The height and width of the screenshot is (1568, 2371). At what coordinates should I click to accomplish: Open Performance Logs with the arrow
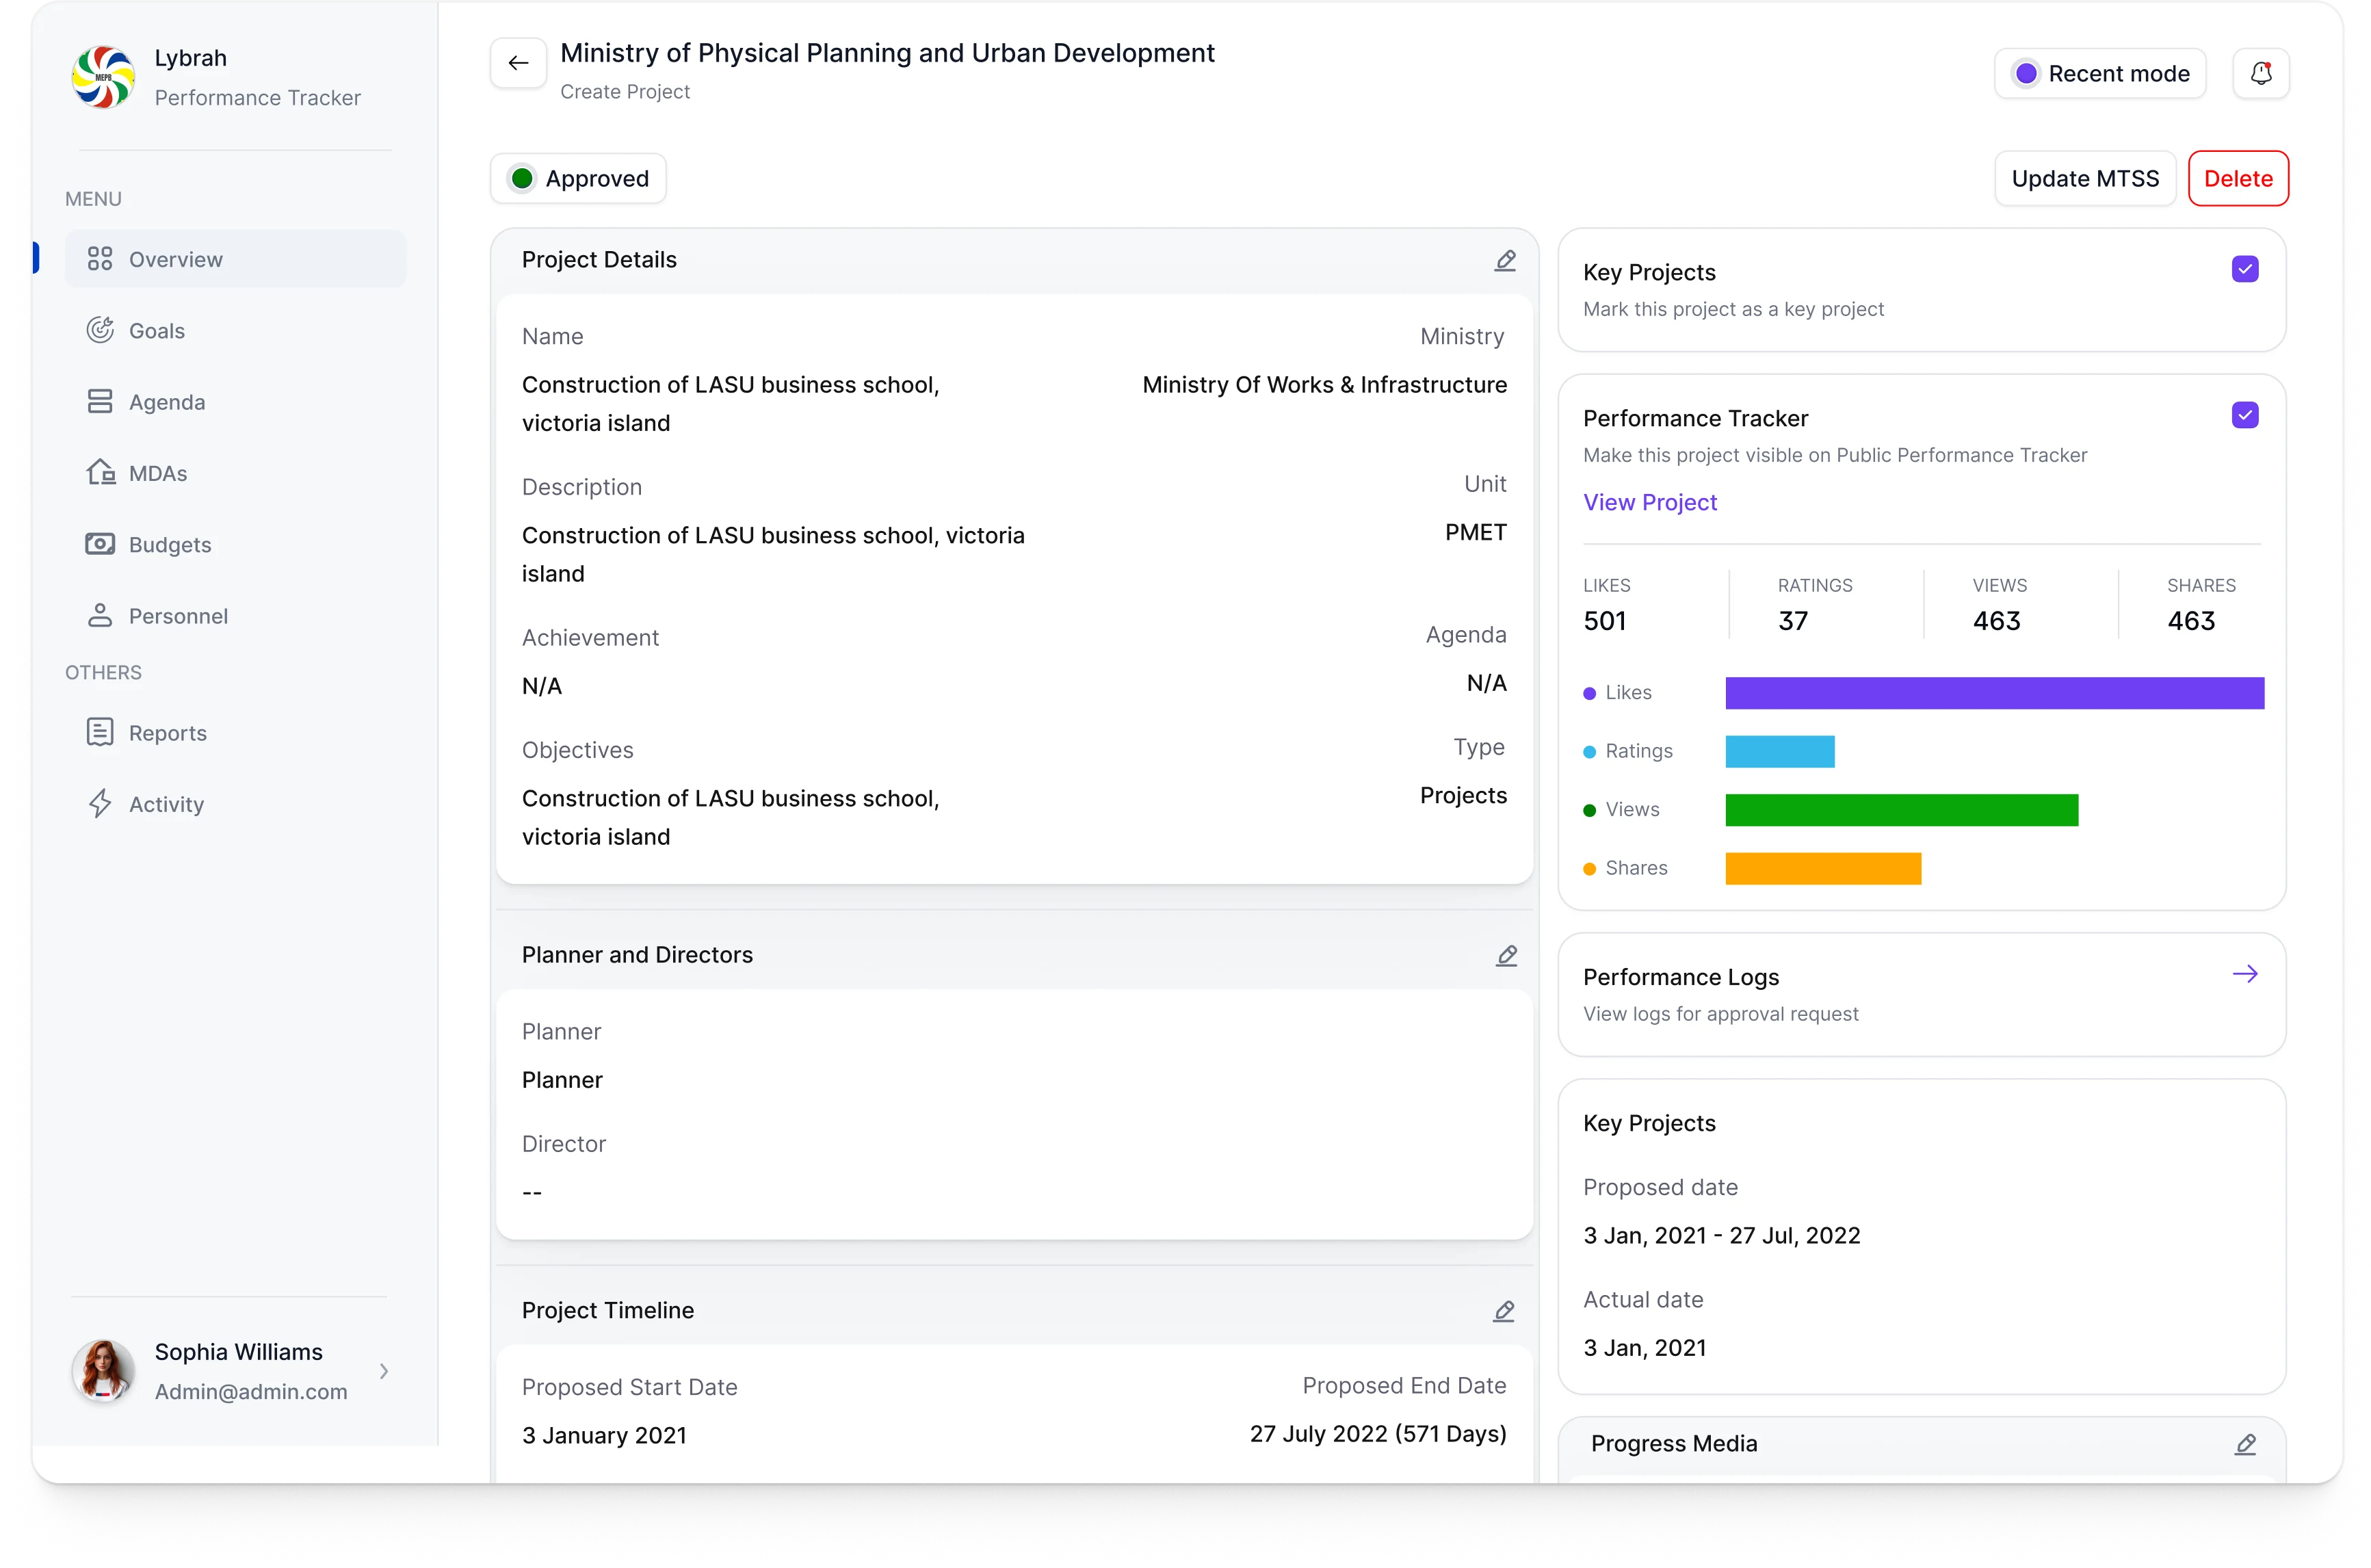[x=2245, y=974]
